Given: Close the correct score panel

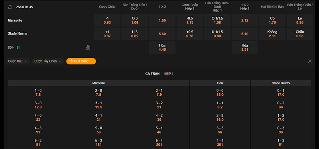Looking at the screenshot, I should coord(310,61).
